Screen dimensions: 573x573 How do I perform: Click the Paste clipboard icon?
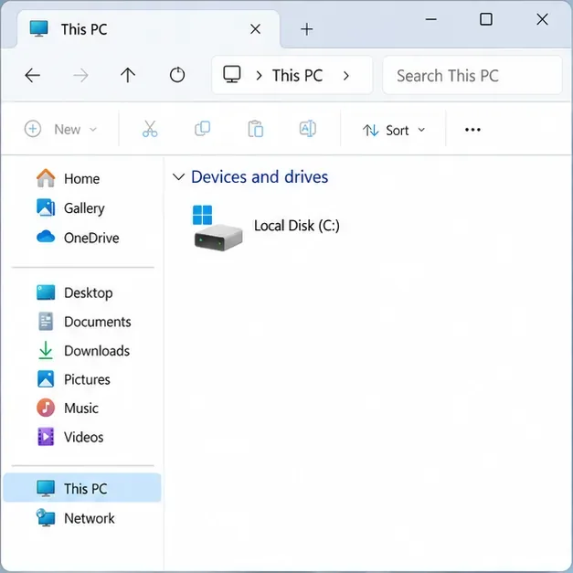256,129
